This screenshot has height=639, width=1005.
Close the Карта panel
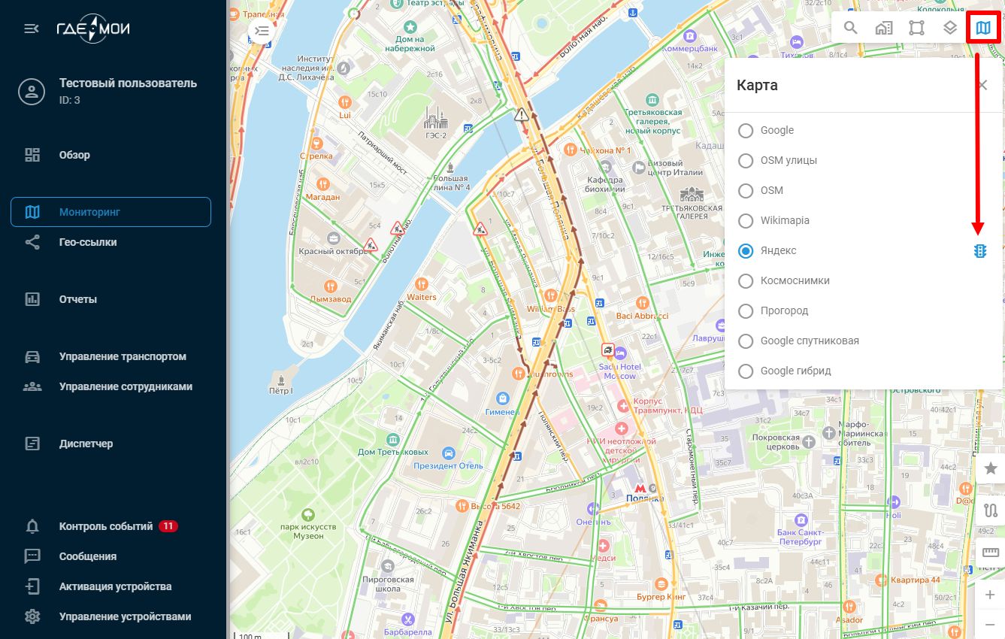(982, 85)
